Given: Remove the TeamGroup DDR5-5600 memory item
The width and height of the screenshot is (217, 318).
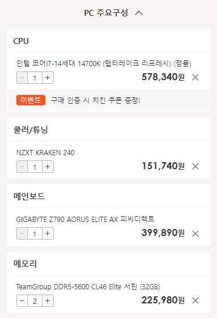Looking at the screenshot, I should (195, 300).
